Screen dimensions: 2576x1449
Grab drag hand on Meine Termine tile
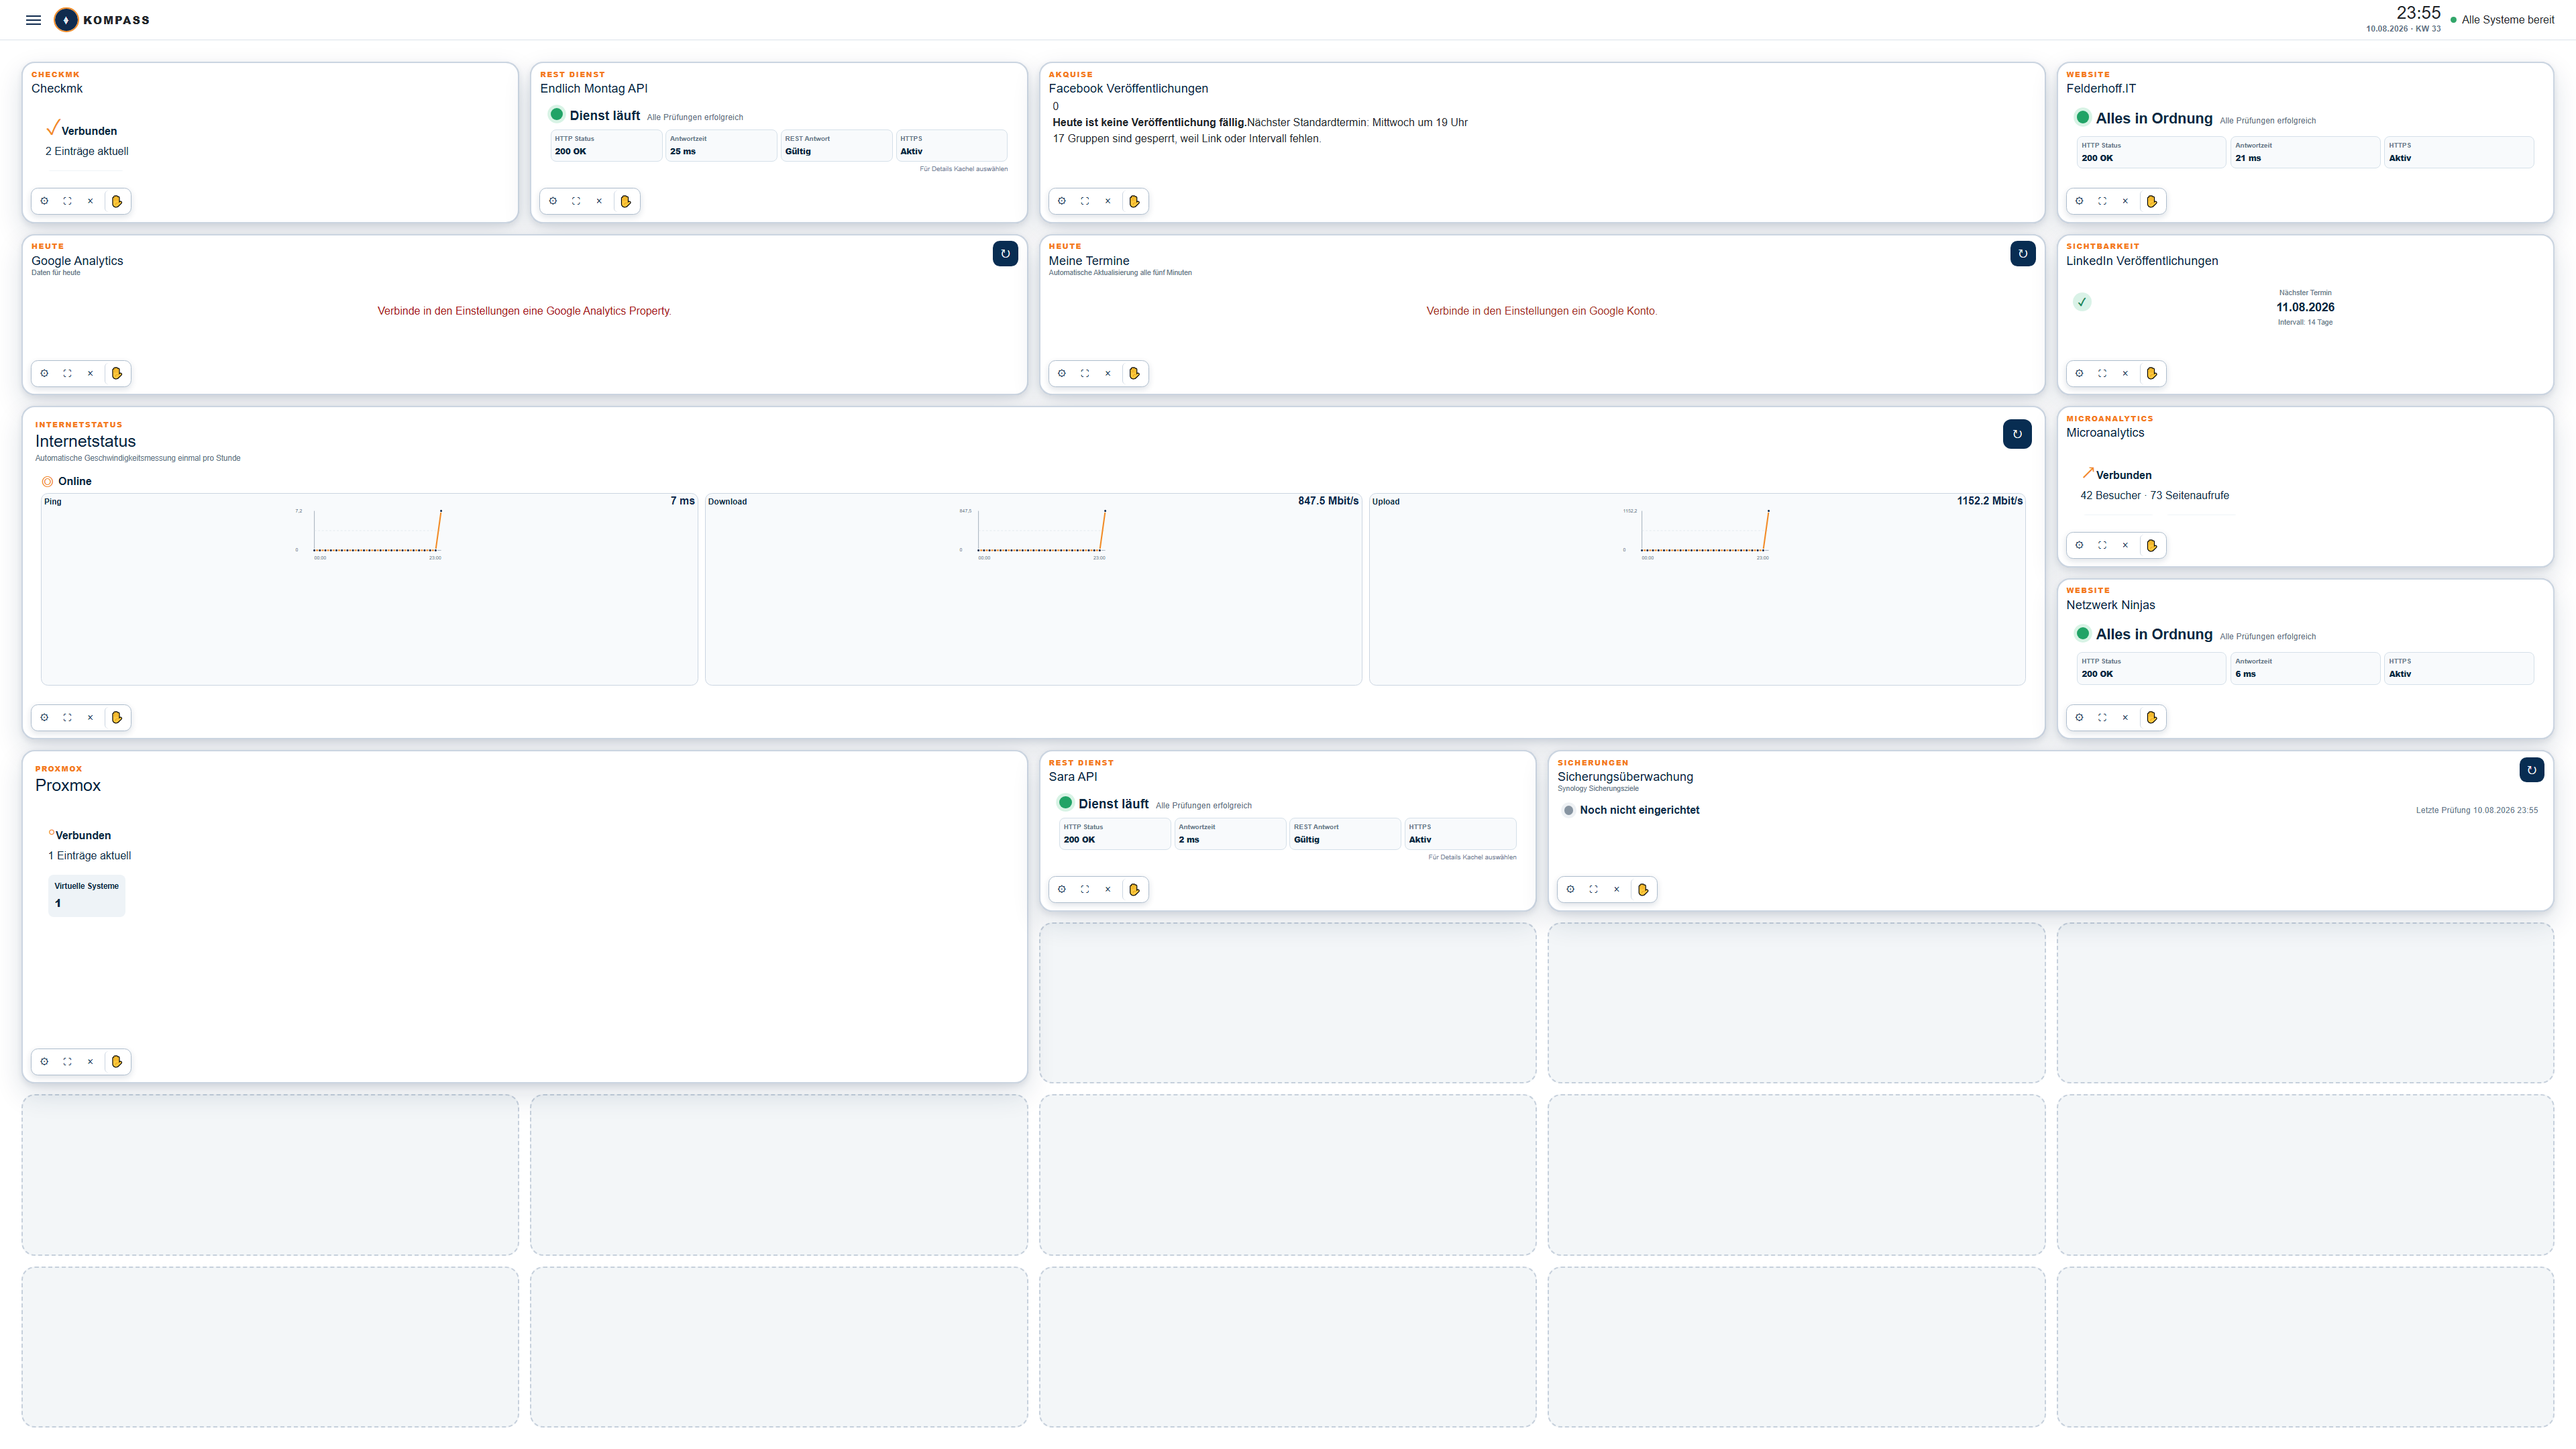point(1134,373)
